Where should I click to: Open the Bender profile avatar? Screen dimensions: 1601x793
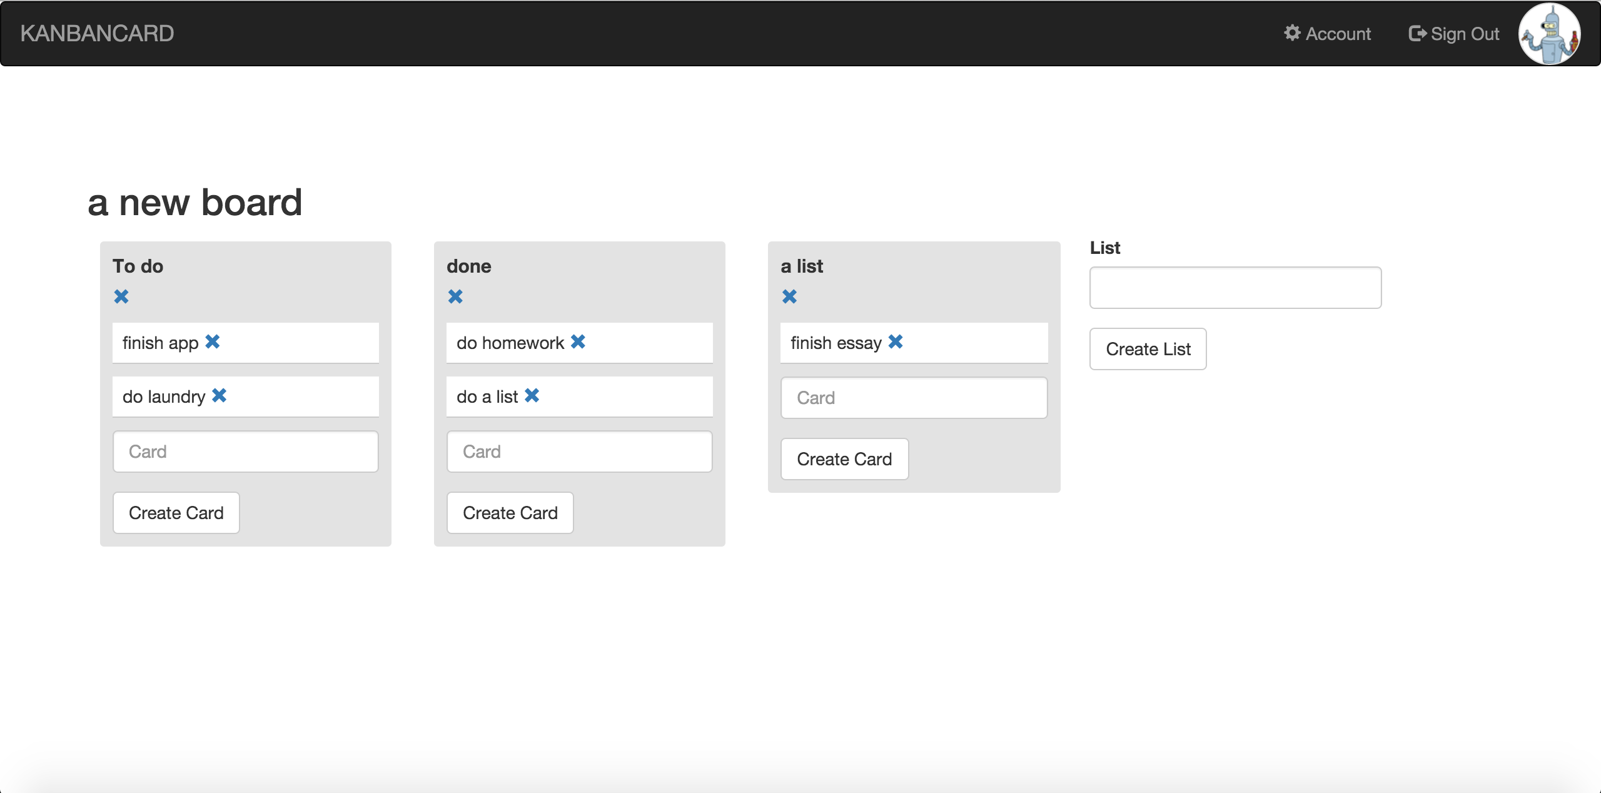pos(1549,34)
